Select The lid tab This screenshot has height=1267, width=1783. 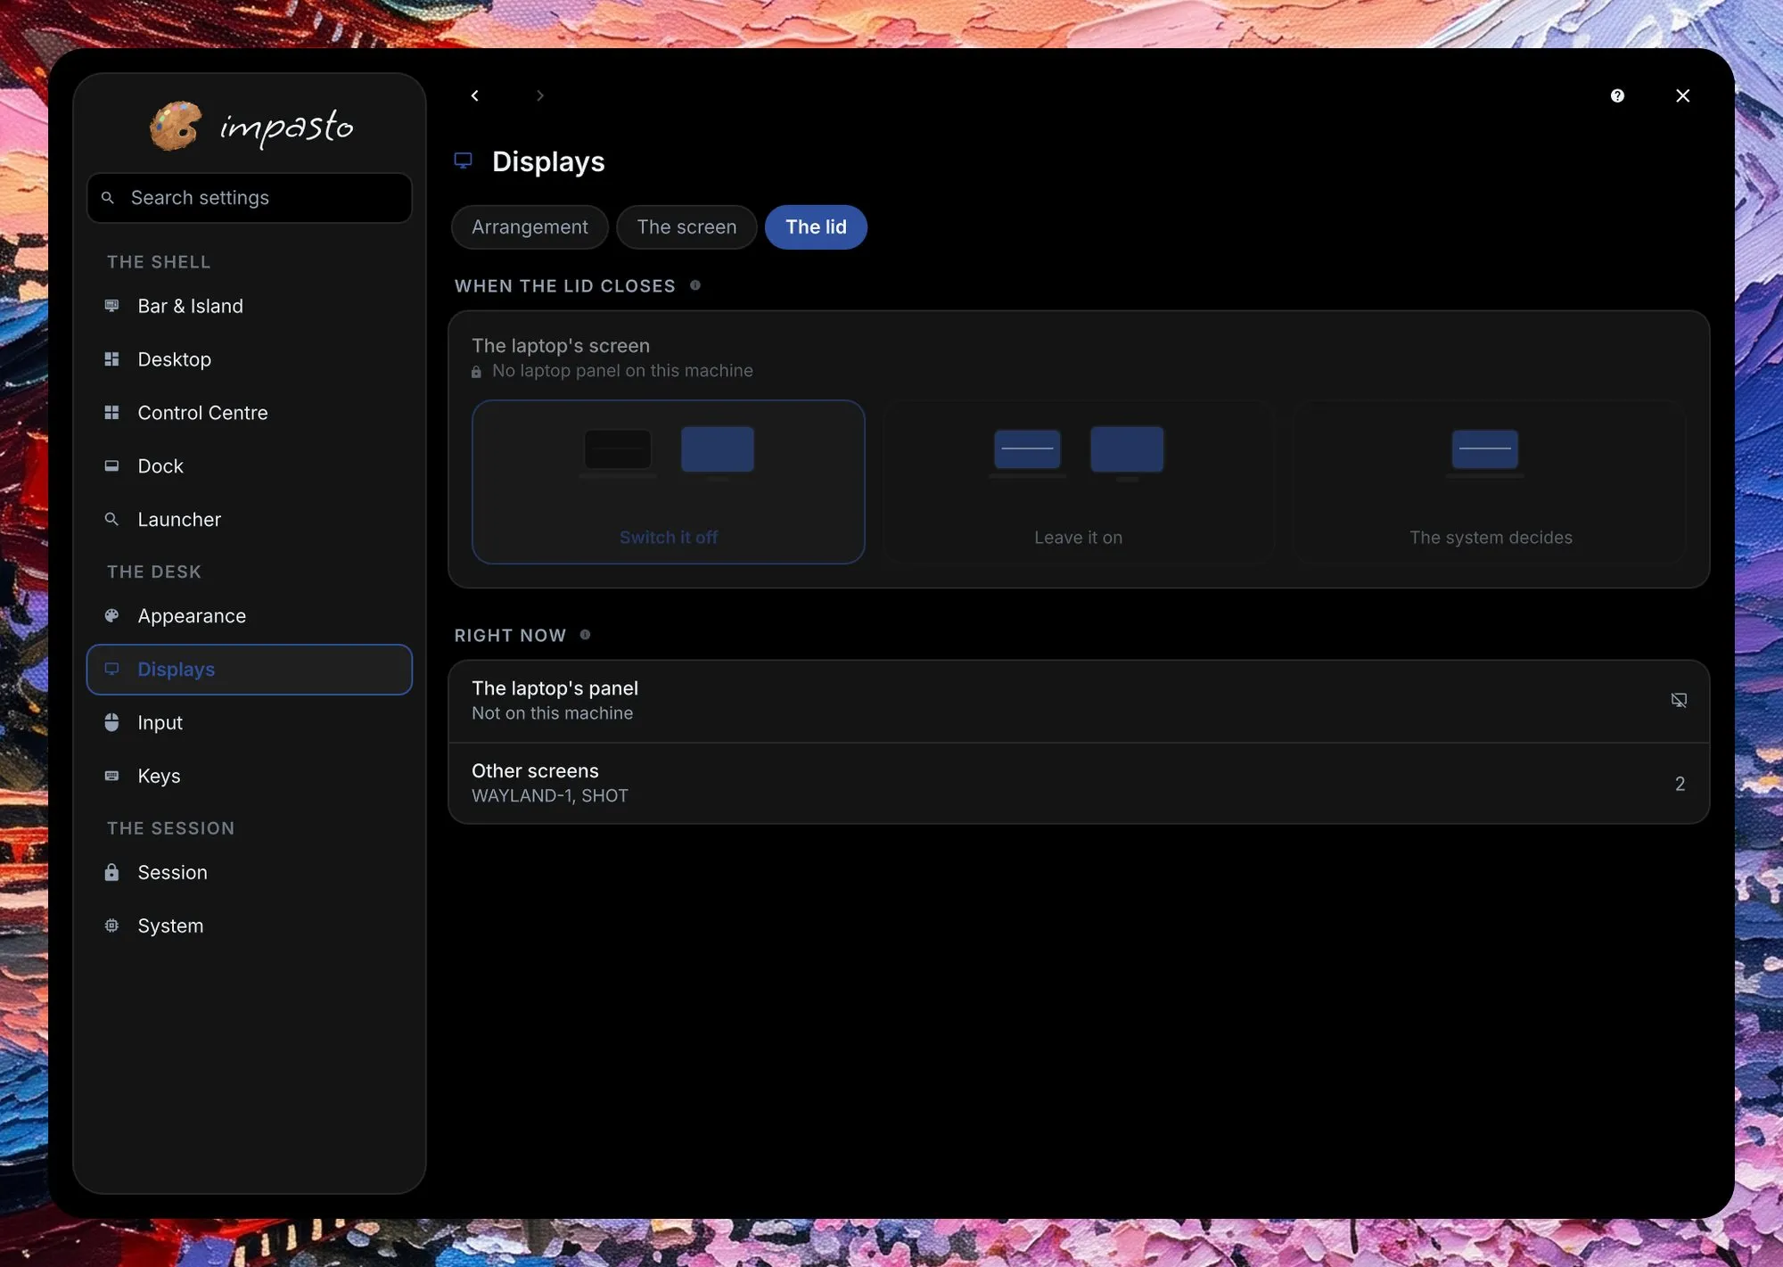[816, 227]
